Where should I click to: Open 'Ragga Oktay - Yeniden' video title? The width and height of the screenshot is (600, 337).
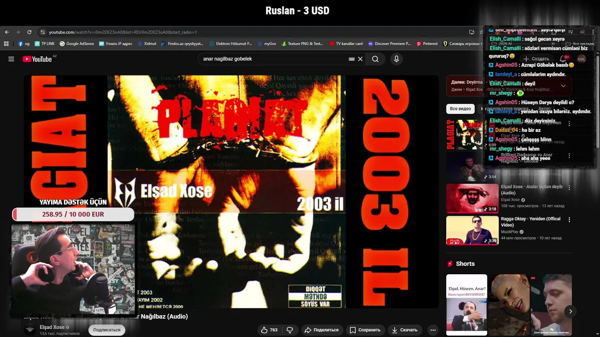[531, 222]
